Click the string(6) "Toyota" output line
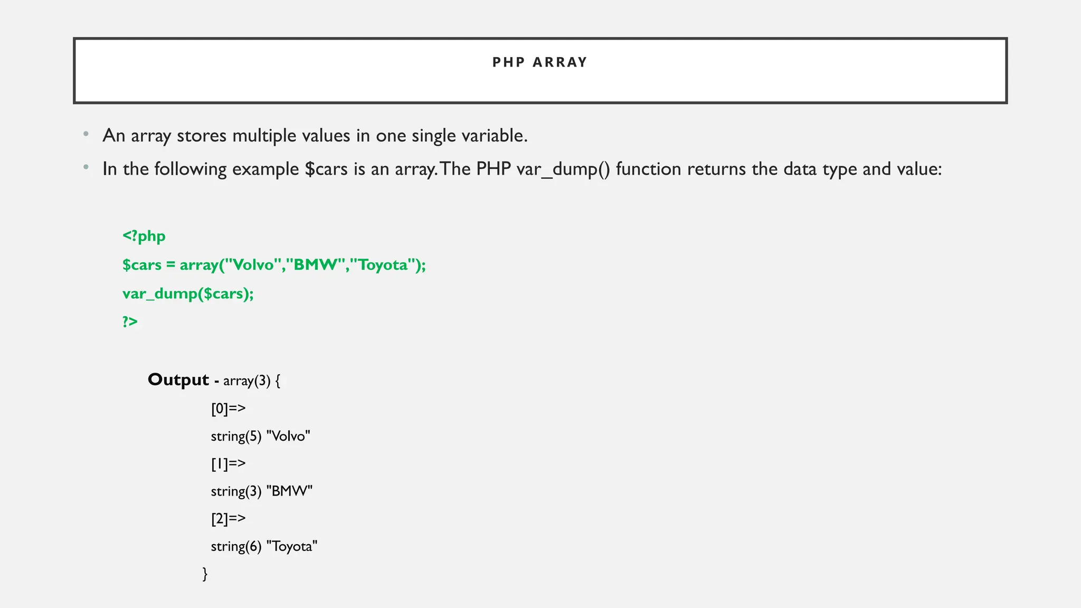Screen dimensions: 1081x608 click(264, 546)
